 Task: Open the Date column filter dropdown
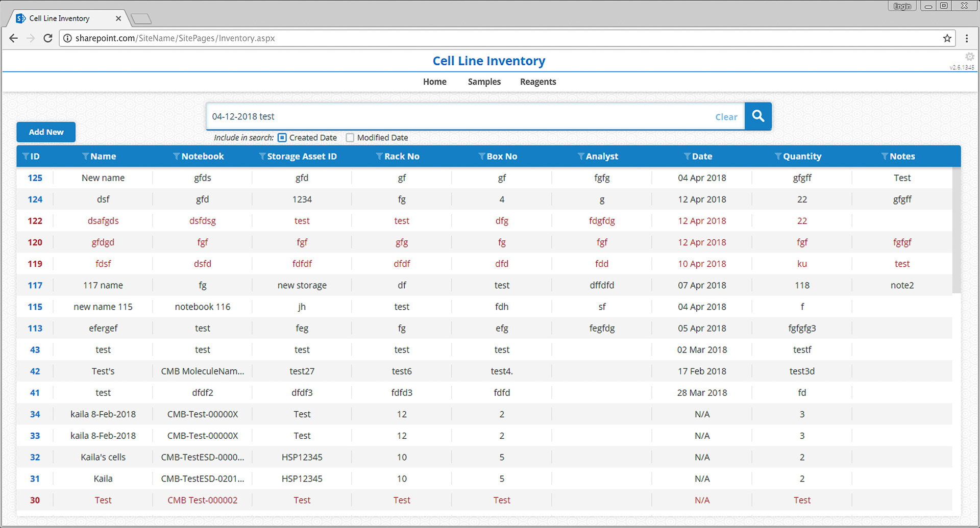687,157
